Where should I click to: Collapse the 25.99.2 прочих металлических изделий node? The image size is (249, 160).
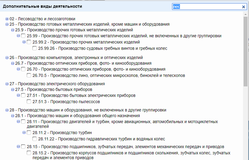24,42
